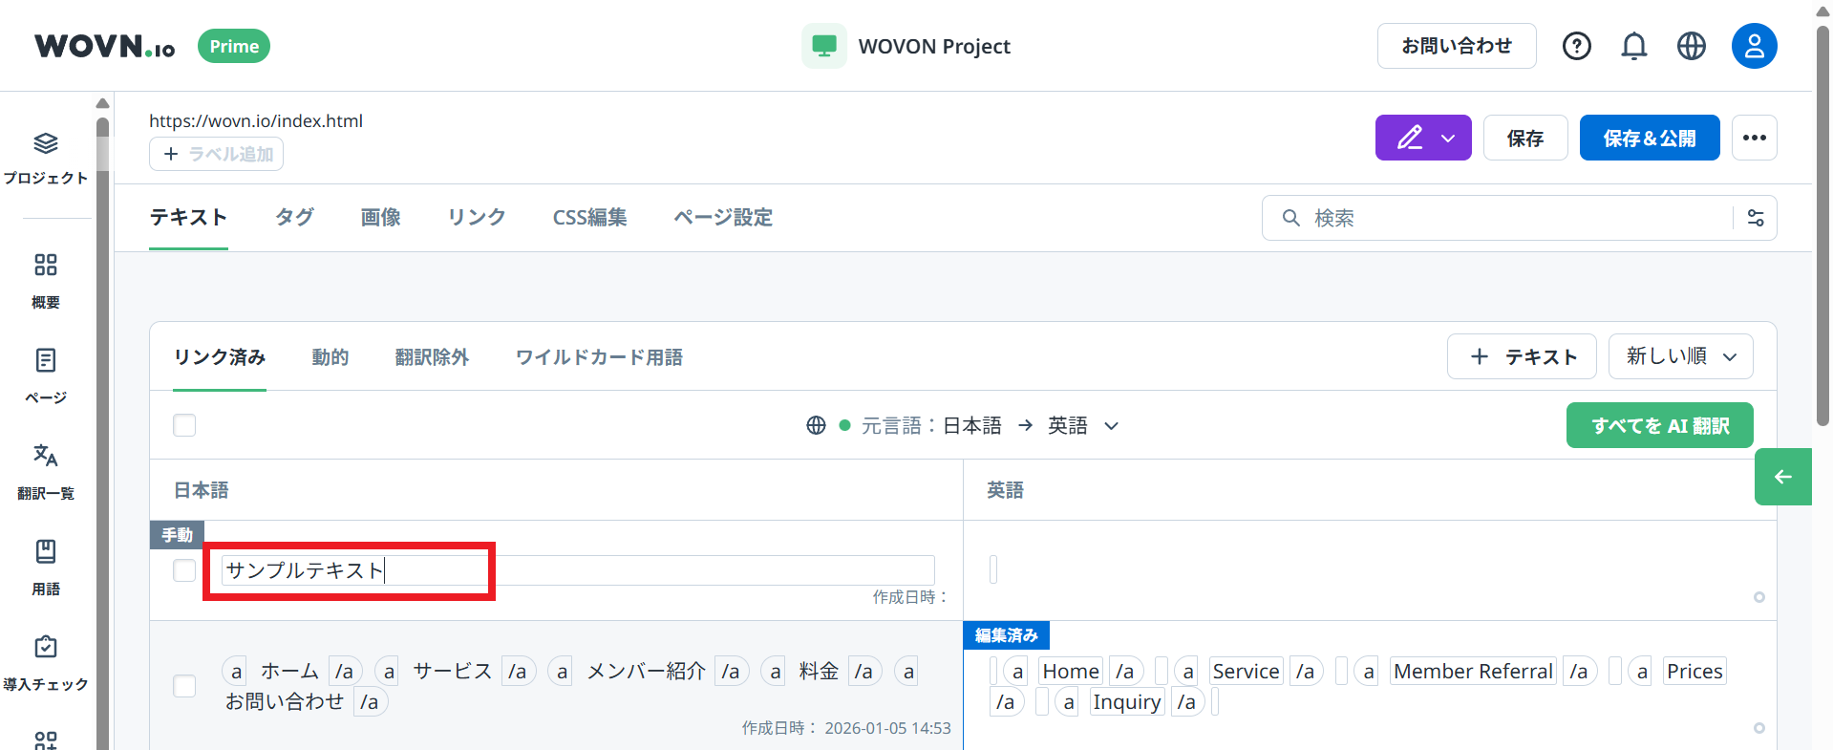Viewport: 1833px width, 750px height.
Task: Switch to the テキスト tab
Action: (x=188, y=218)
